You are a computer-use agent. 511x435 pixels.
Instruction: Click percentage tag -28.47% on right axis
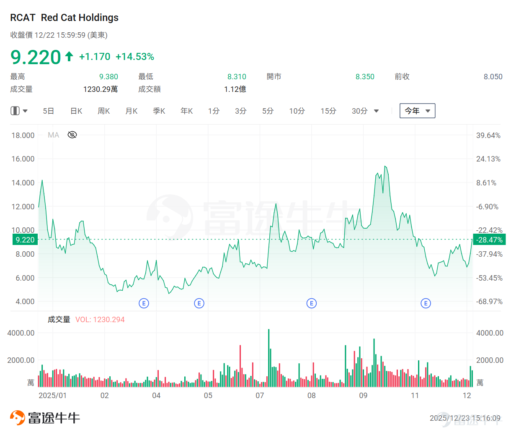(489, 240)
